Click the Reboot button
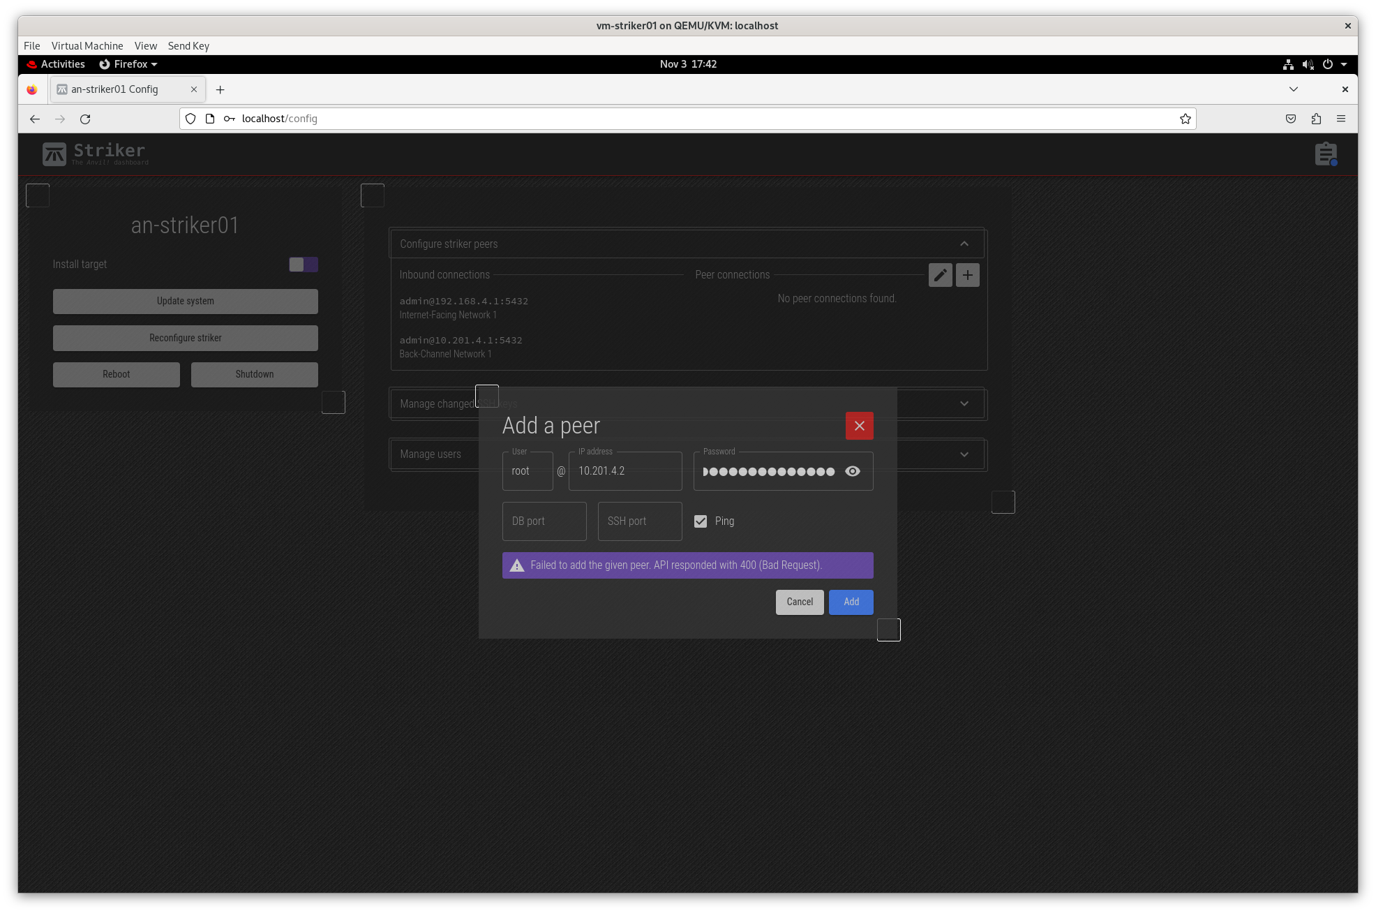 click(x=117, y=374)
